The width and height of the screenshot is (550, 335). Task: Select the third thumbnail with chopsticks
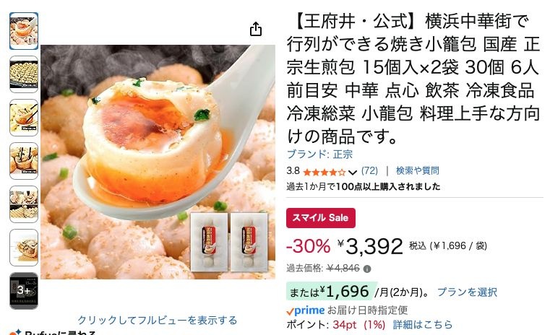click(x=24, y=118)
